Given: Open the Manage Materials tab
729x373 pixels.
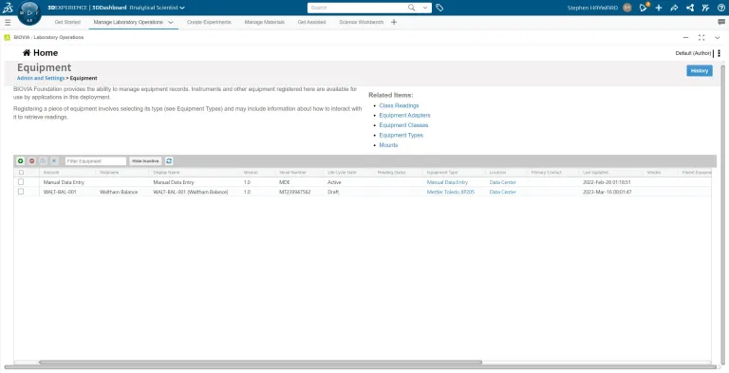Looking at the screenshot, I should (x=265, y=22).
